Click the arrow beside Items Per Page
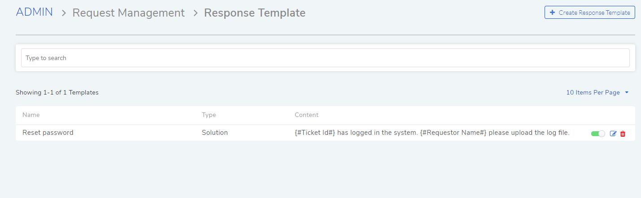 click(x=627, y=92)
